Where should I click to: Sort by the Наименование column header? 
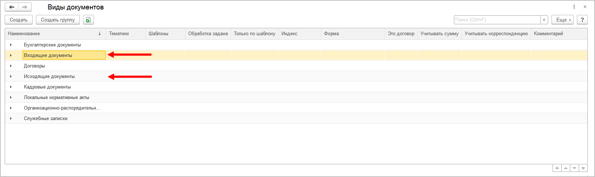54,34
